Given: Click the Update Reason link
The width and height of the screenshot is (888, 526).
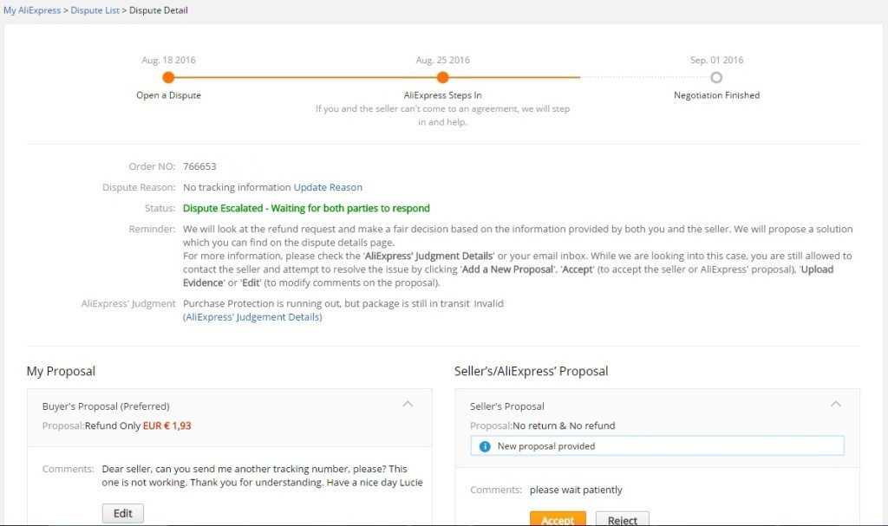Looking at the screenshot, I should 328,187.
